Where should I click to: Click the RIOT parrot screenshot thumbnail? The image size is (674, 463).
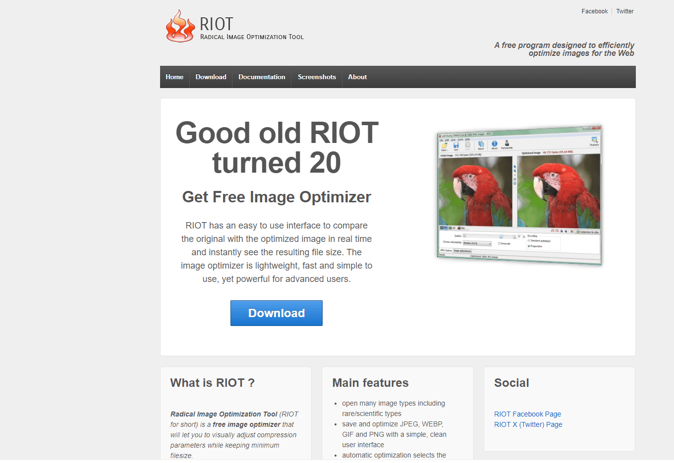pyautogui.click(x=519, y=195)
